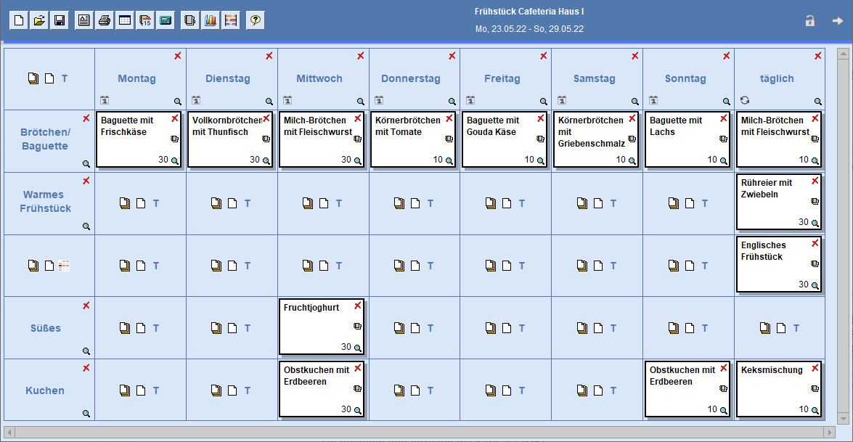Screen dimensions: 853x442
Task: Click cup icon on Keksmischung card
Action: click(x=815, y=389)
